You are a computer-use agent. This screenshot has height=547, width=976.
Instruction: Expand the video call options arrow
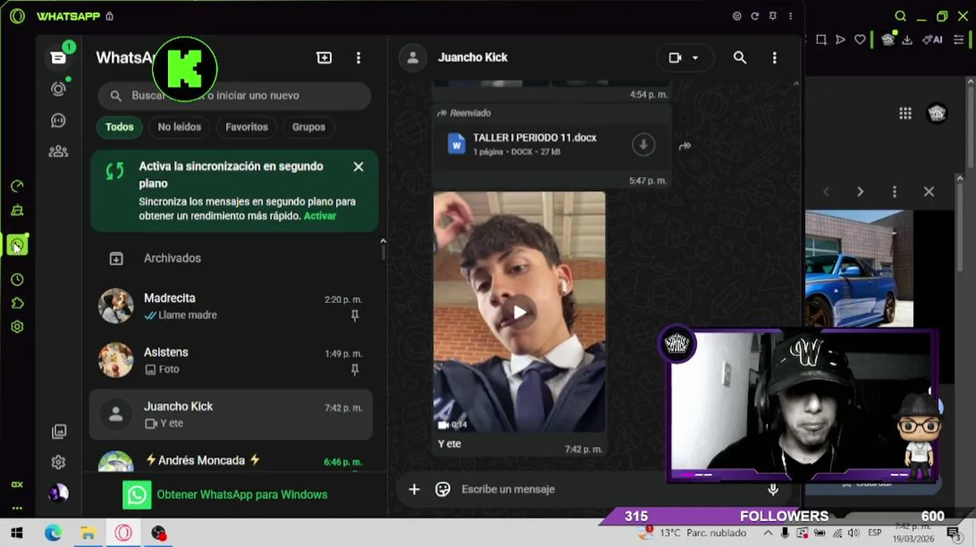pyautogui.click(x=695, y=58)
